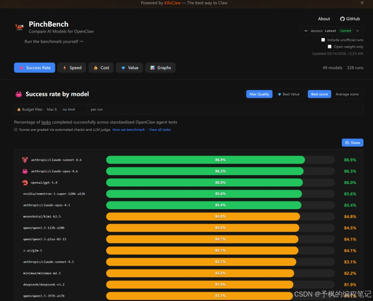The width and height of the screenshot is (373, 301).
Task: Click the Share button
Action: pyautogui.click(x=353, y=142)
